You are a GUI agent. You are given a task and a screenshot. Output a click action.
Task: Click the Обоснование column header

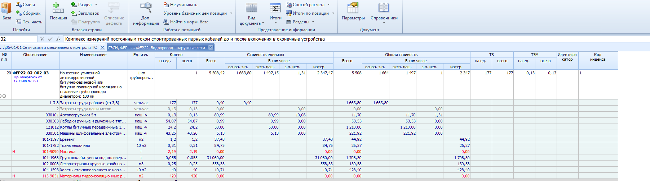pyautogui.click(x=35, y=60)
